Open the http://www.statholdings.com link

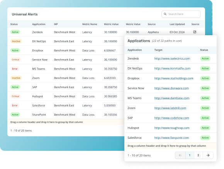click(174, 78)
